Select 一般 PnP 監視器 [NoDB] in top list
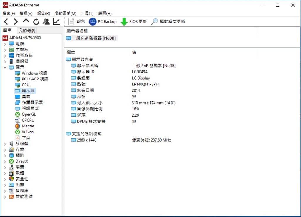 coord(91,38)
